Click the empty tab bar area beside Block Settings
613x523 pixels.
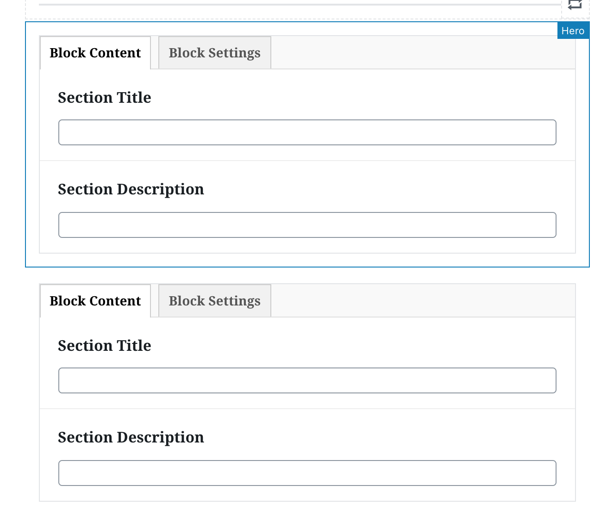(x=417, y=52)
